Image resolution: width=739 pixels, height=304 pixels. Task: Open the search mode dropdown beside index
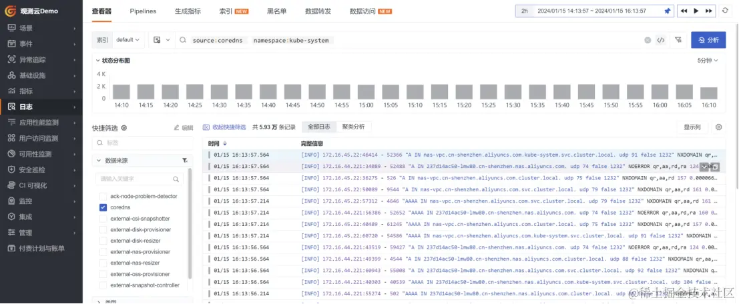162,40
